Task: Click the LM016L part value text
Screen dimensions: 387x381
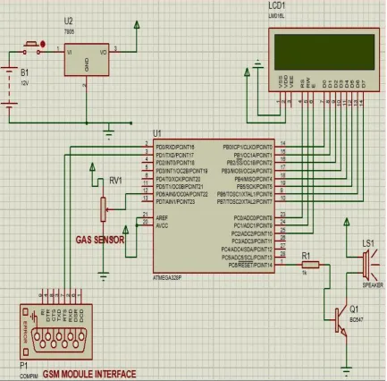Action: [276, 16]
